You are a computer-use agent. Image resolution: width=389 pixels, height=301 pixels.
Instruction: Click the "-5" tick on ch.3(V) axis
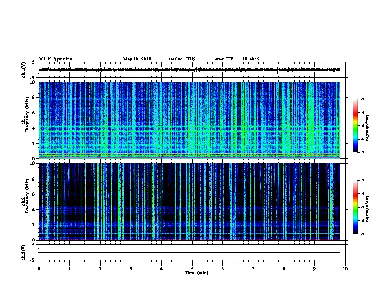click(33, 260)
